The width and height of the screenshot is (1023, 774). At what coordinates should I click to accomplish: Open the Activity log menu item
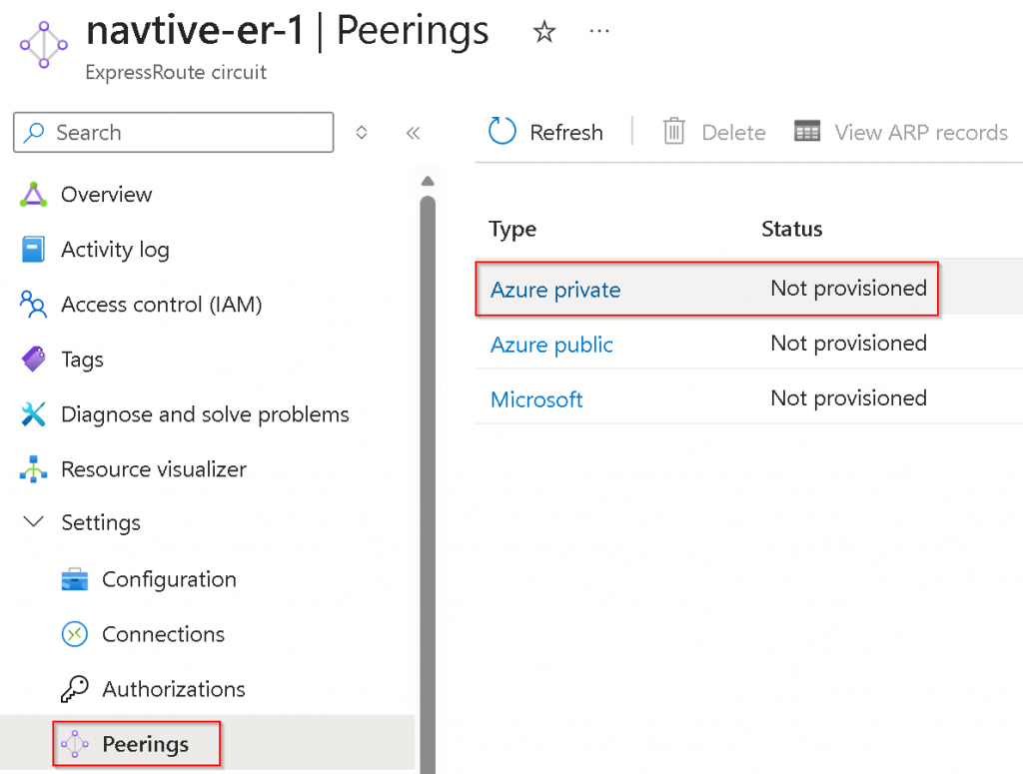click(x=115, y=250)
